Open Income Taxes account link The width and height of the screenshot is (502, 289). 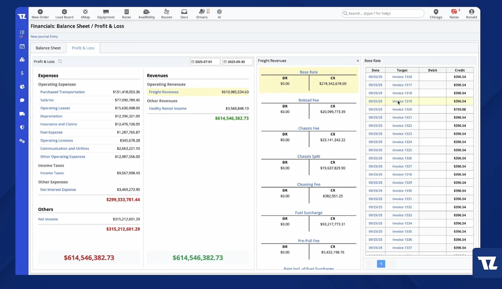[x=52, y=173]
